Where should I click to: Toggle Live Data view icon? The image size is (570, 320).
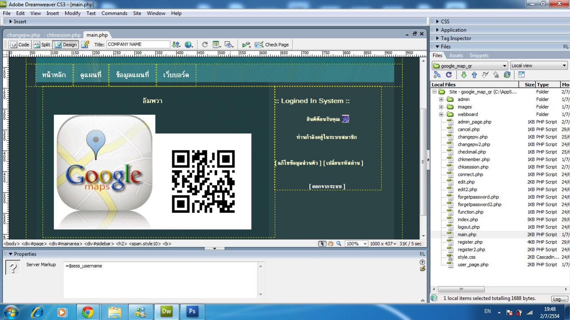(85, 45)
